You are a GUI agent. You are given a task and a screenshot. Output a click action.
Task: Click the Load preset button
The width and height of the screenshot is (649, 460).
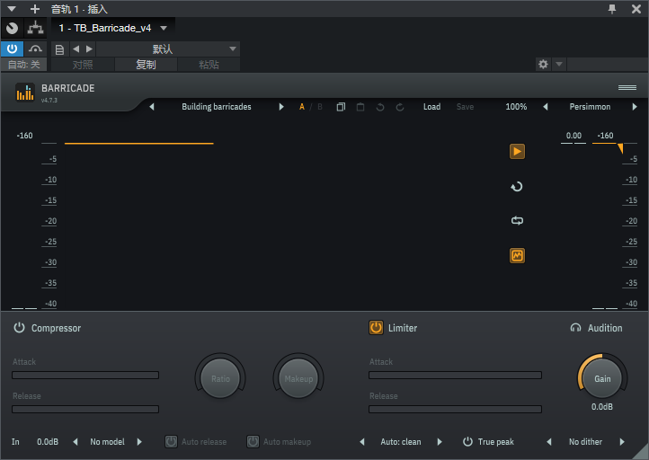[431, 107]
